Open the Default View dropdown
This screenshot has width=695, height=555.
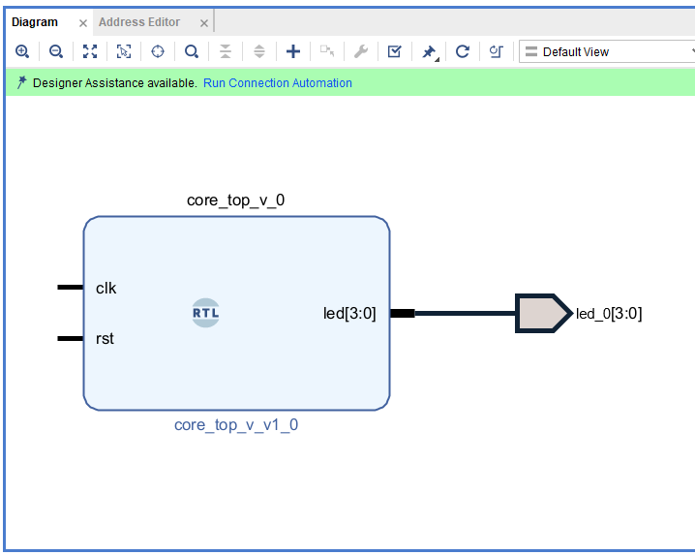pyautogui.click(x=608, y=51)
